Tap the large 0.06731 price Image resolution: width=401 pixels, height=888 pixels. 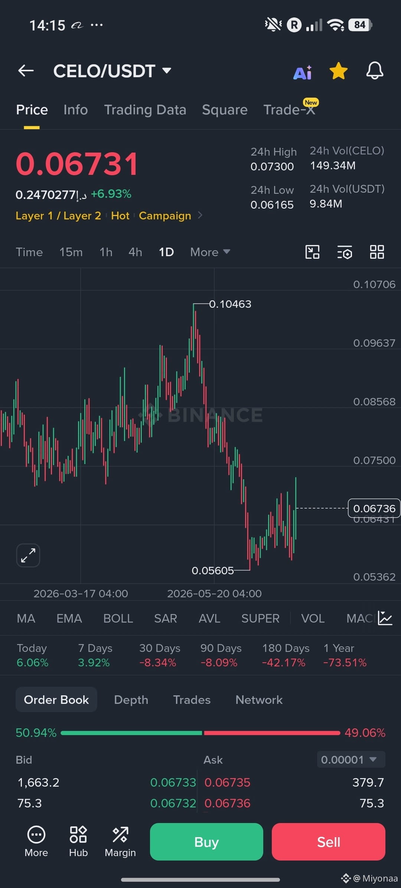[77, 164]
